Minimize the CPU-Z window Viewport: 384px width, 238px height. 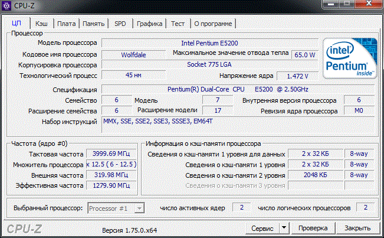[x=331, y=4]
